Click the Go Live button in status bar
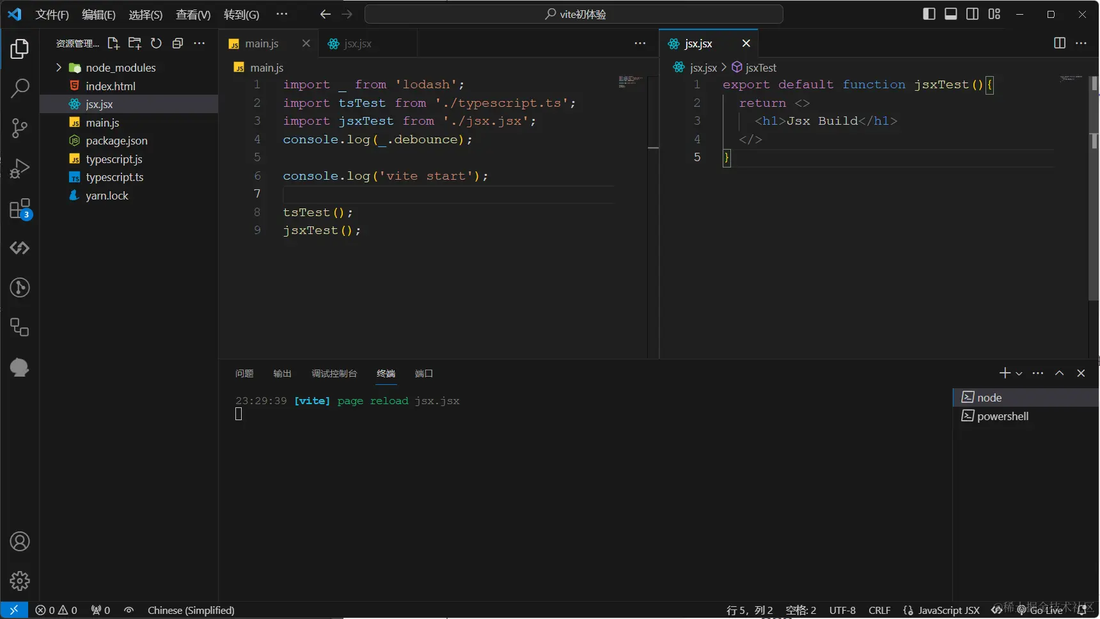 coord(1040,610)
